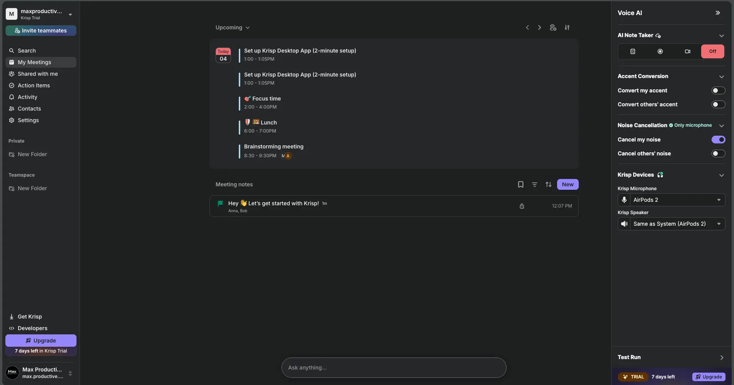
Task: Click 7 days left in Krisp Trial
Action: coord(41,351)
